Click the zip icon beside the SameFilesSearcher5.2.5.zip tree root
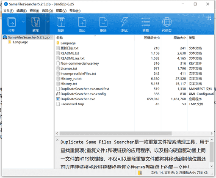The width and height of the screenshot is (216, 178). pos(5,37)
